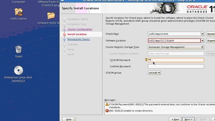Open root's Home folder icon
This screenshot has height=121, width=215.
(x=18, y=12)
